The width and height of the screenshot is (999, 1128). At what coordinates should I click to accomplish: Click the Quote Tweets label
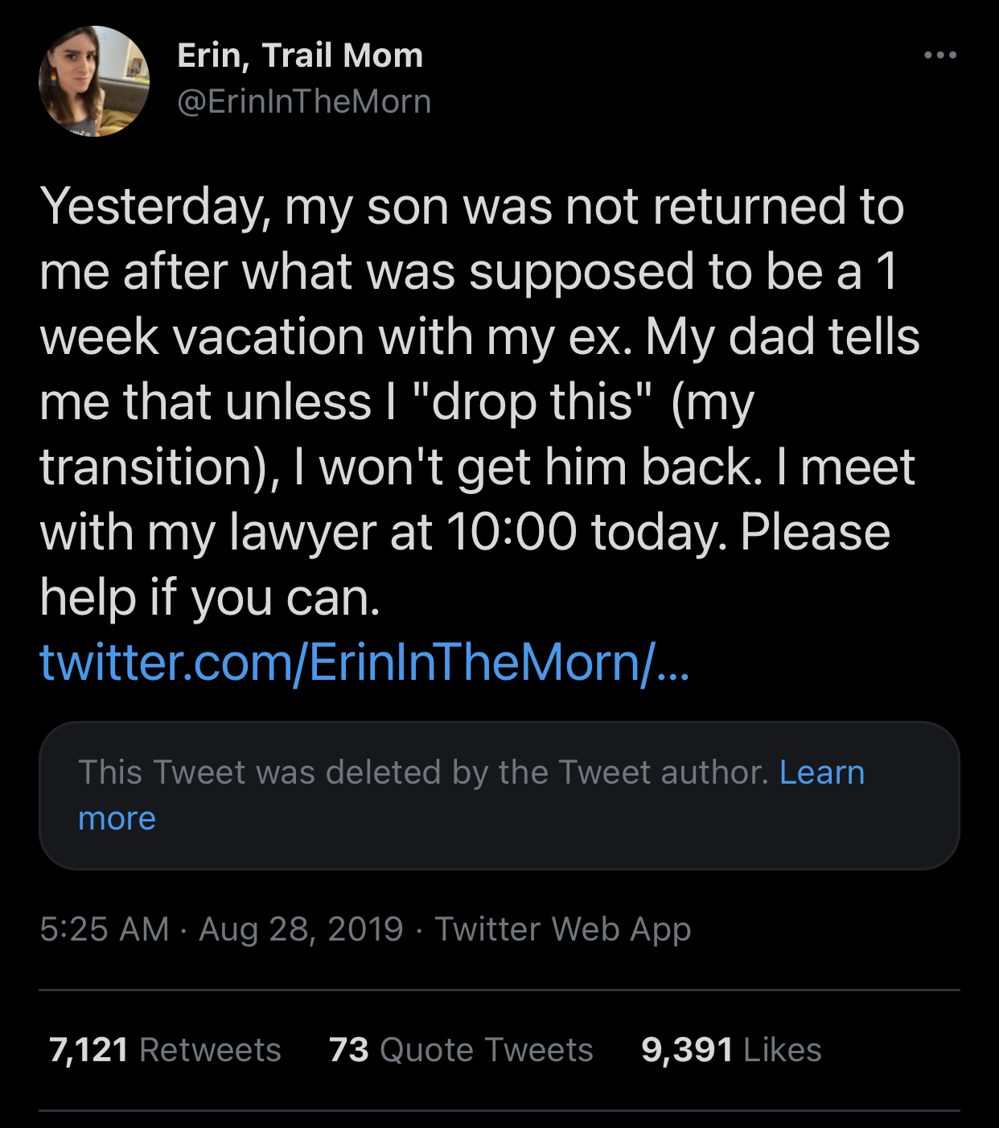click(x=486, y=1050)
